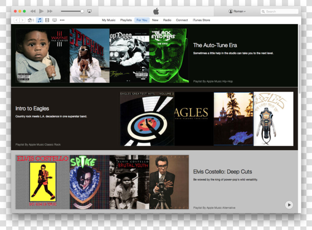Adjust the volume slider knob
This screenshot has width=312, height=230.
(82, 11)
